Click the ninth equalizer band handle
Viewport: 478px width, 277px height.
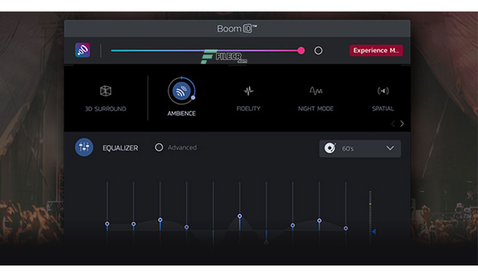coord(319,220)
